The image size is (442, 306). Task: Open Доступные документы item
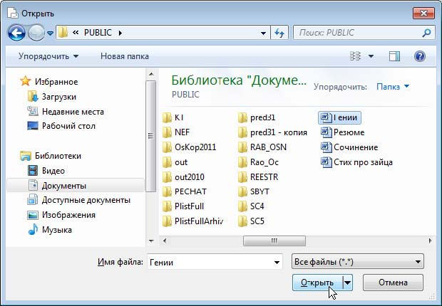tap(79, 200)
